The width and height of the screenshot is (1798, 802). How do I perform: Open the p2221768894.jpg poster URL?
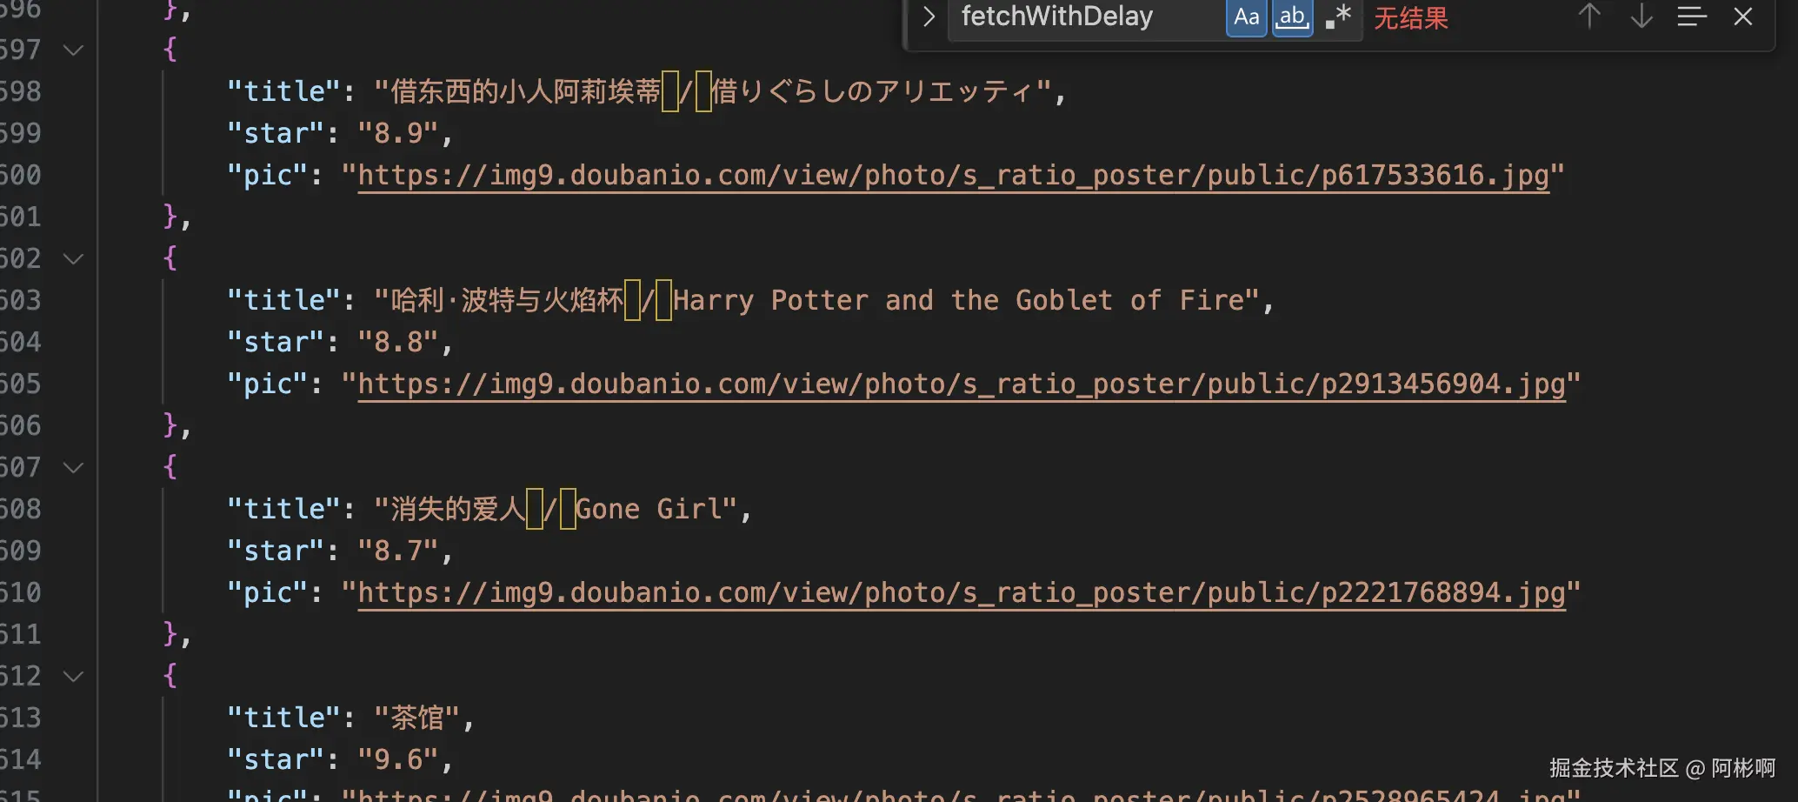(x=962, y=592)
